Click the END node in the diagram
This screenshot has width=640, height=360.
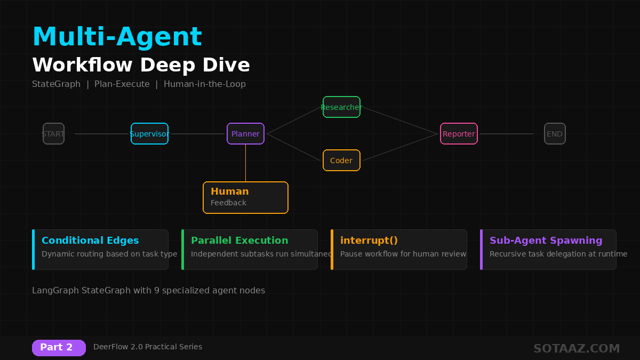tap(555, 134)
